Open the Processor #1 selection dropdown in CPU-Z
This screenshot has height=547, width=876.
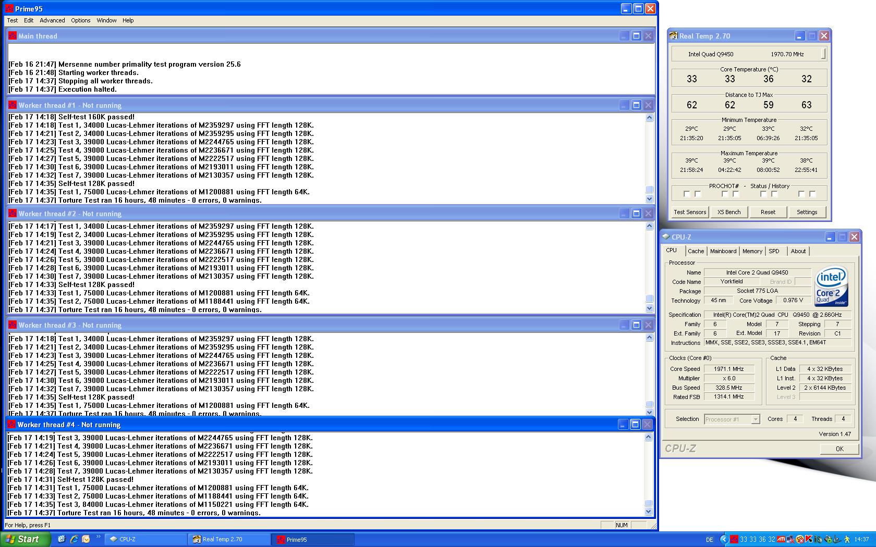click(755, 419)
